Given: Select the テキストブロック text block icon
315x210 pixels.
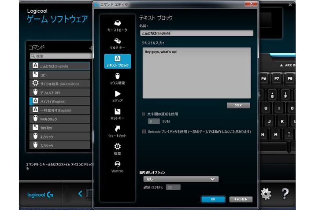Looking at the screenshot, I should tap(118, 59).
